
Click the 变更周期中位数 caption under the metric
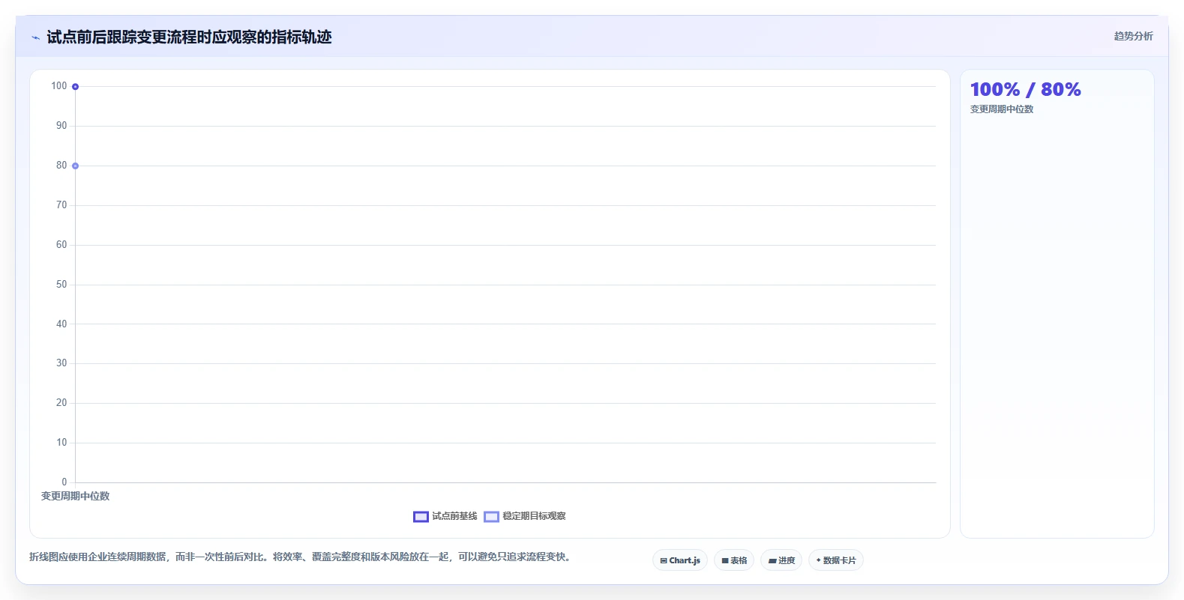[1002, 109]
